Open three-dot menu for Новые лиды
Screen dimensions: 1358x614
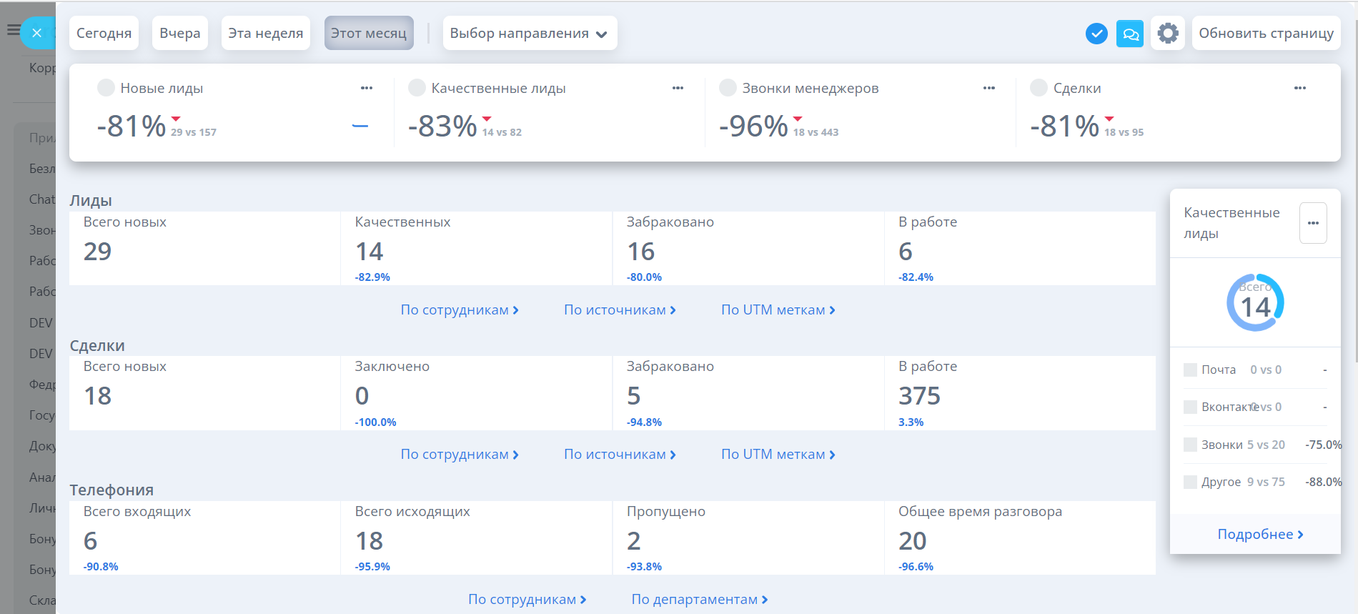367,88
